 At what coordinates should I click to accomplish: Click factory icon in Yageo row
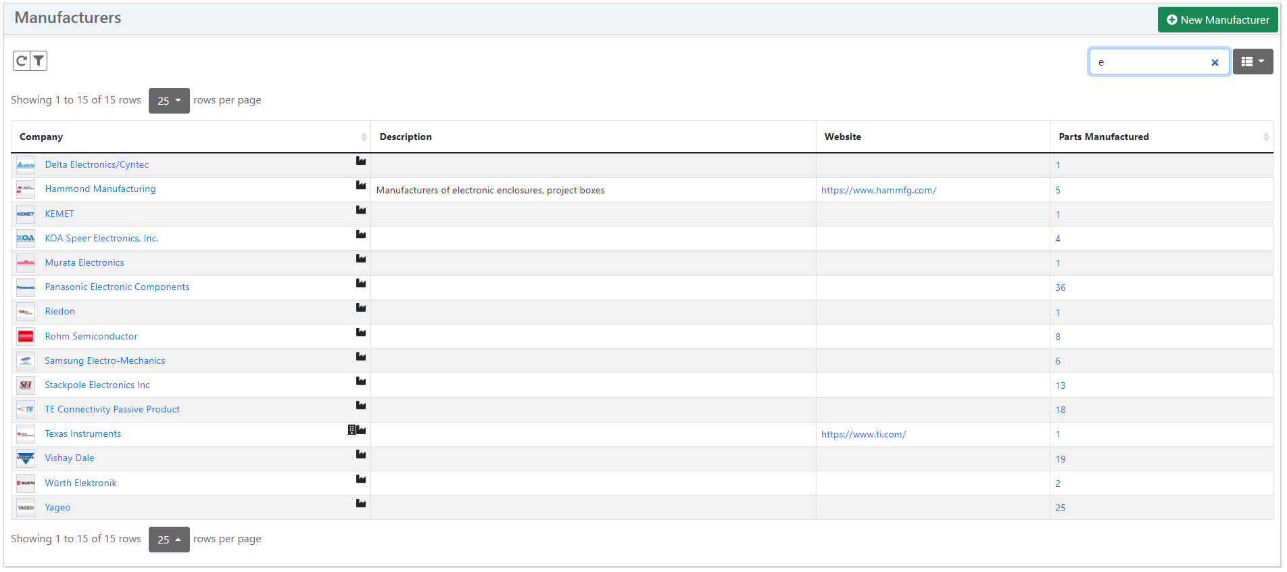(x=361, y=504)
